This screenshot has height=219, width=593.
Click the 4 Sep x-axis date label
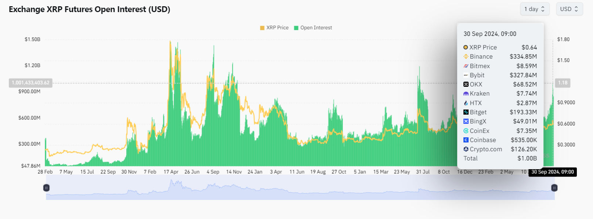[x=213, y=172]
